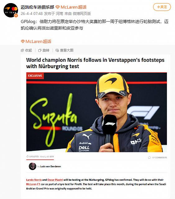Click the Oscar Piastri red hyperlink
This screenshot has width=175, height=199.
[55, 180]
